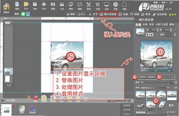Collapse toolbar with the double-chevron icon

click(29, 97)
